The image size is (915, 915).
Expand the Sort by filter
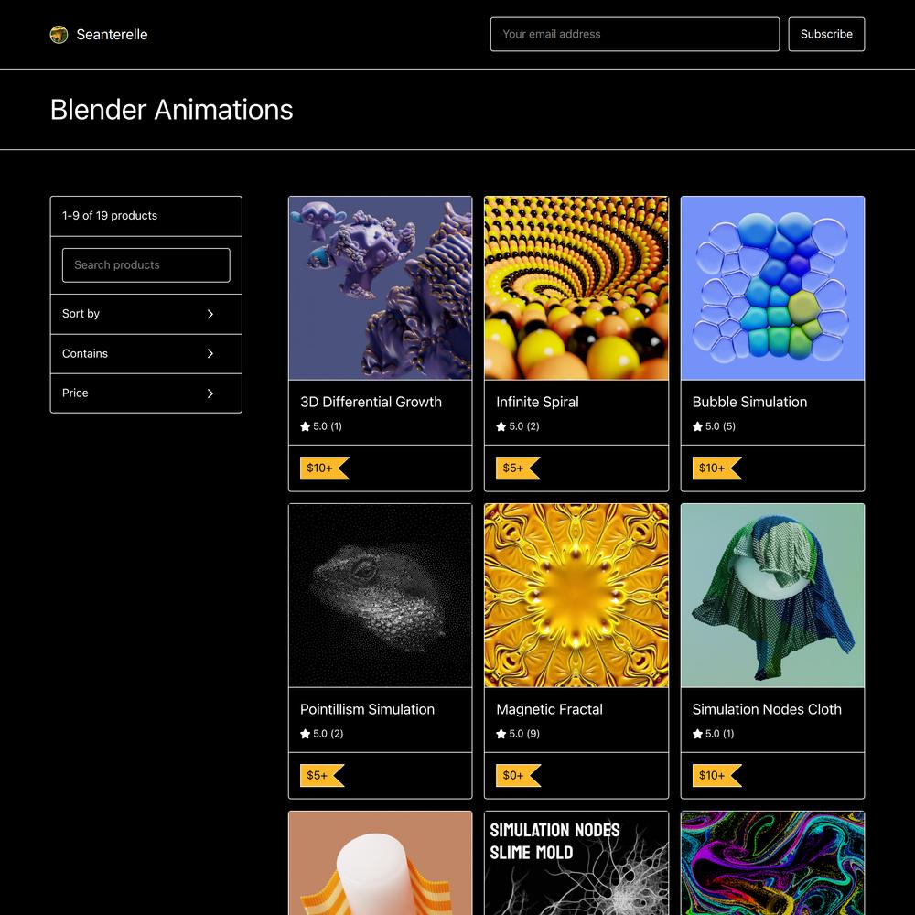pyautogui.click(x=145, y=314)
